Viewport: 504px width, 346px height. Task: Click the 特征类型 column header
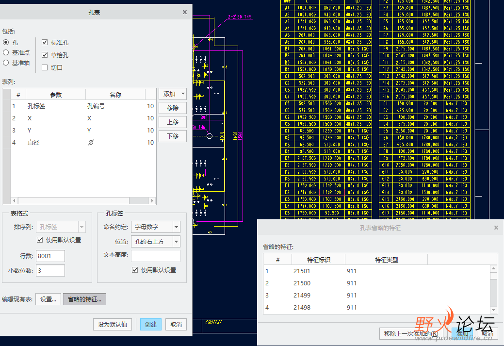[x=386, y=260]
